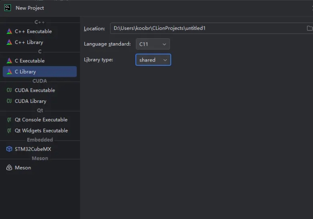Click the C Executable project icon
313x219 pixels.
coord(9,61)
